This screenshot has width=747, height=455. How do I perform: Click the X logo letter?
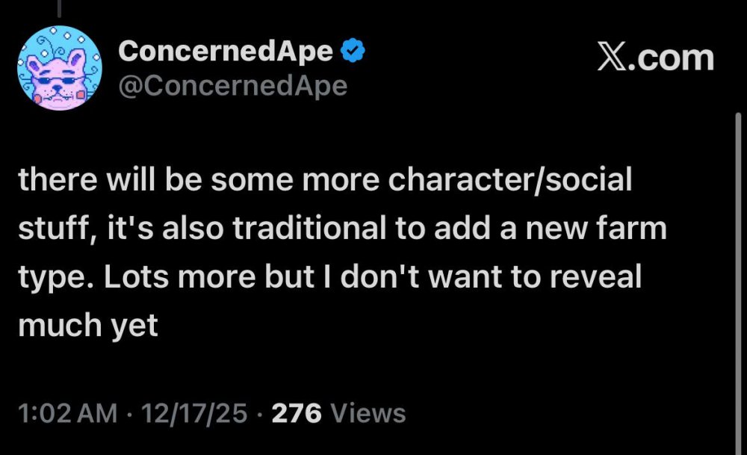point(610,58)
